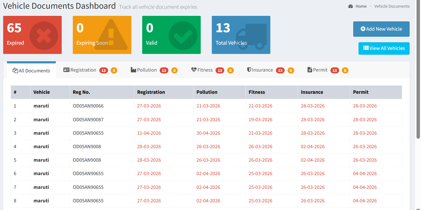Switch to the Pollution tab
Viewport: 421px width, 210px height.
(154, 70)
